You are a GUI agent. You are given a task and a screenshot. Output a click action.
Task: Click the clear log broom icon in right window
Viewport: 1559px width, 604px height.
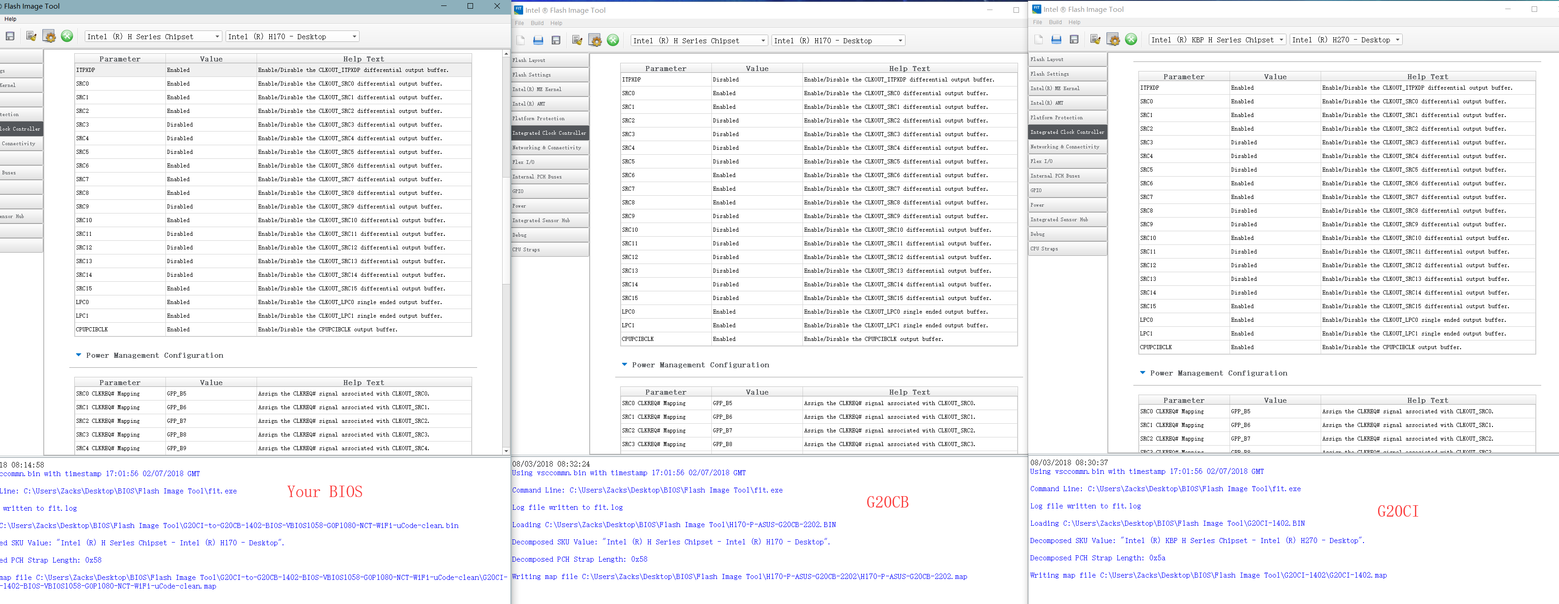tap(1096, 39)
